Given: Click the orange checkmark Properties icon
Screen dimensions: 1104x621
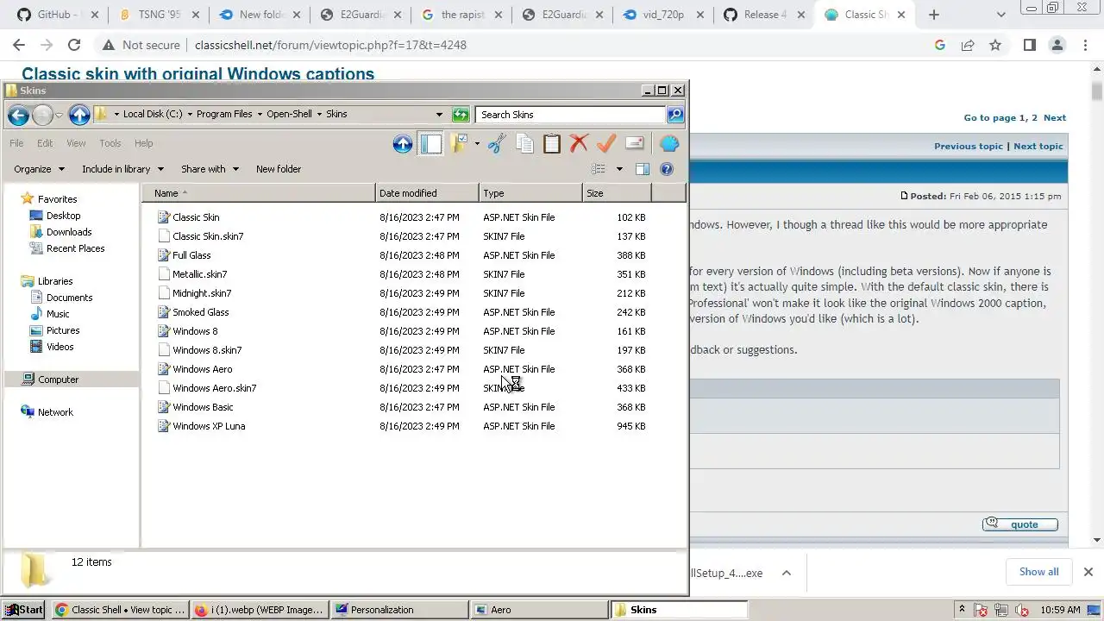Looking at the screenshot, I should click(x=606, y=144).
